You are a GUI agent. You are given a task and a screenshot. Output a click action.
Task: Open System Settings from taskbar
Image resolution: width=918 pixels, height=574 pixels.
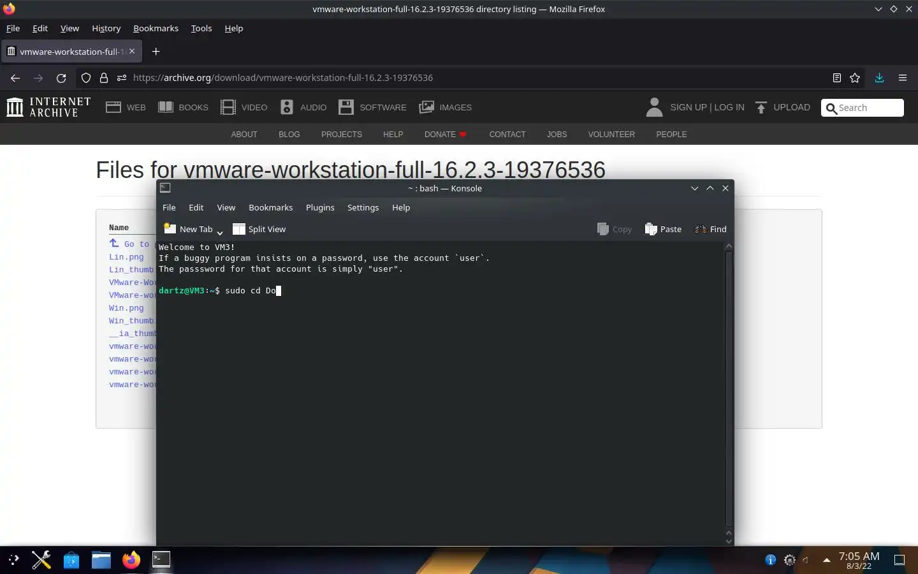click(41, 560)
